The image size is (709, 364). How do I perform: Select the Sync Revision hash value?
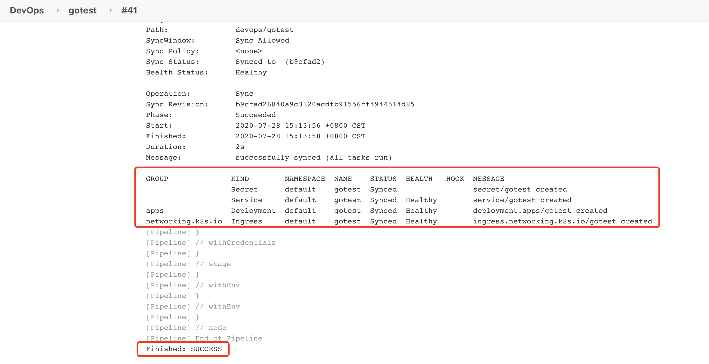tap(325, 104)
